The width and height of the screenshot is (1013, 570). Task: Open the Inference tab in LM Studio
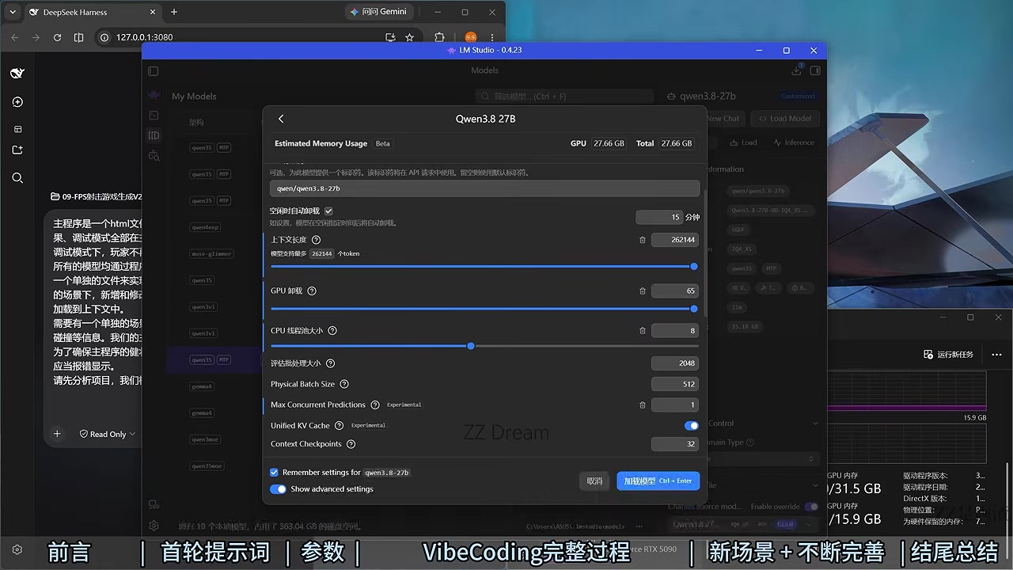click(793, 142)
